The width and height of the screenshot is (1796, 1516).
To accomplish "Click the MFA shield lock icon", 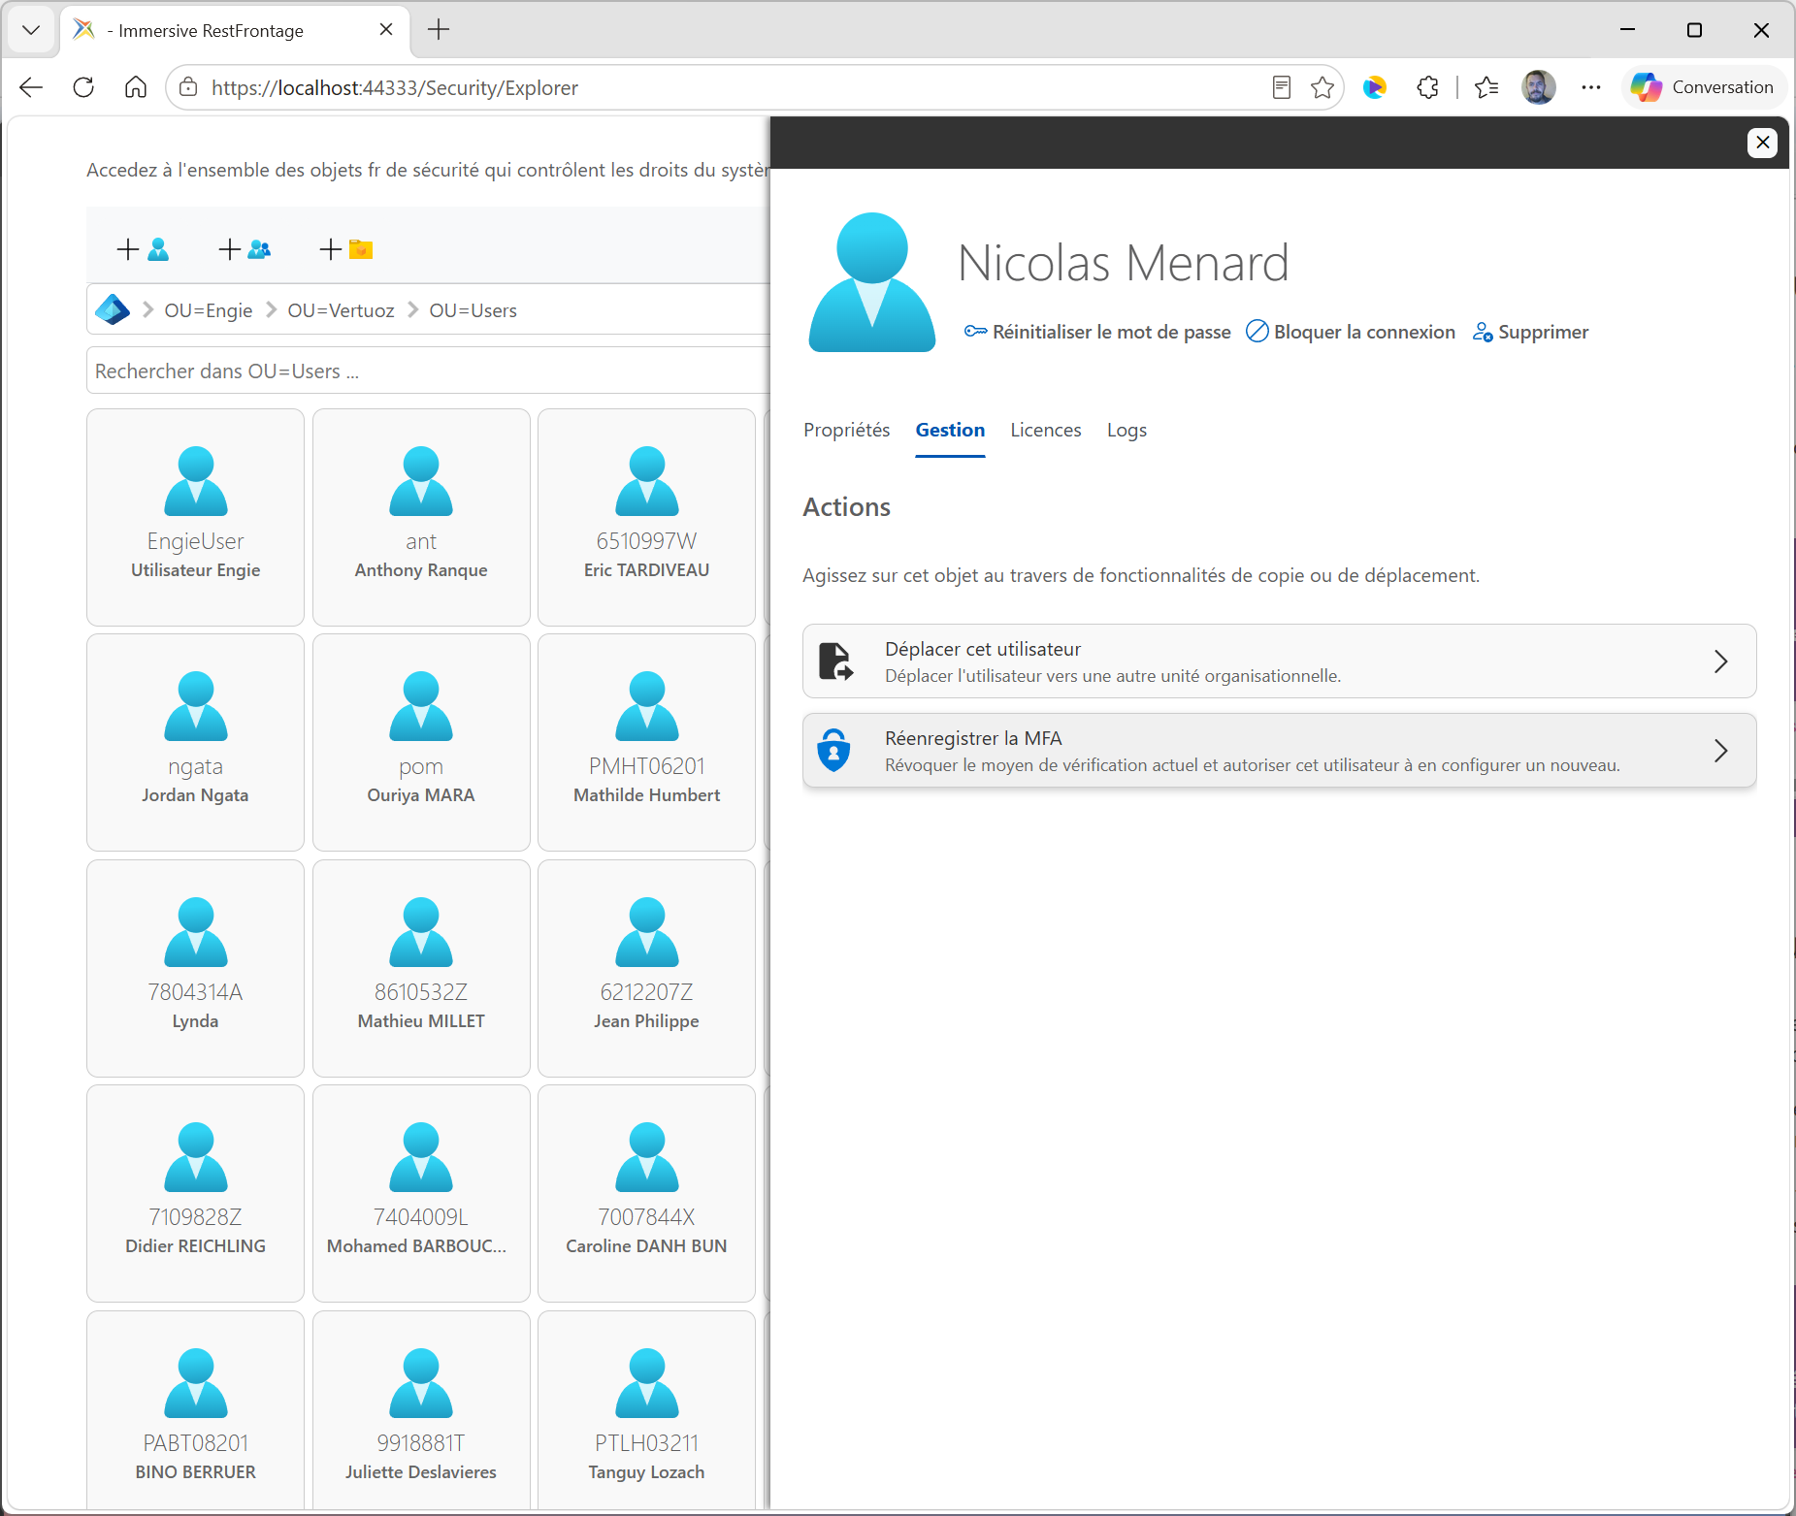I will [x=833, y=751].
